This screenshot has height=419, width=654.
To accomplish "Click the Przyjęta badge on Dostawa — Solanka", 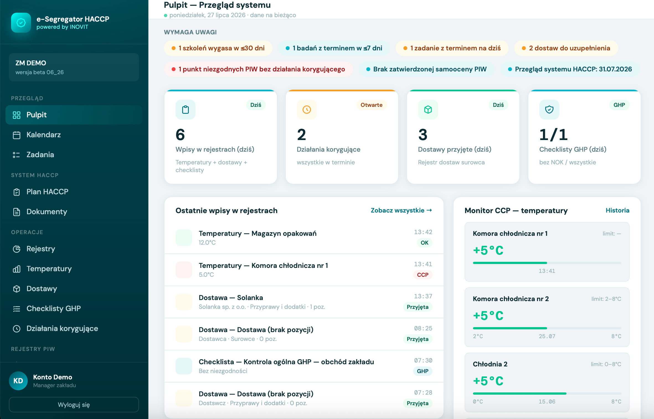I will (x=418, y=307).
